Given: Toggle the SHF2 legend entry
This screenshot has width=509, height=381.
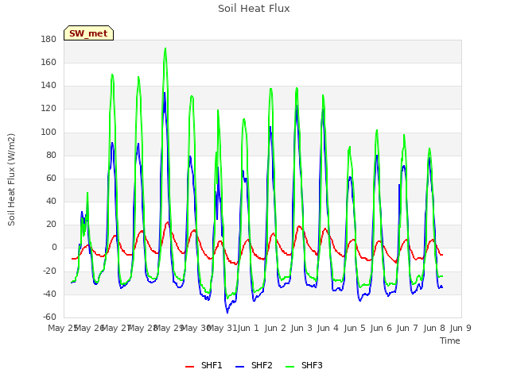Looking at the screenshot, I should 254,365.
